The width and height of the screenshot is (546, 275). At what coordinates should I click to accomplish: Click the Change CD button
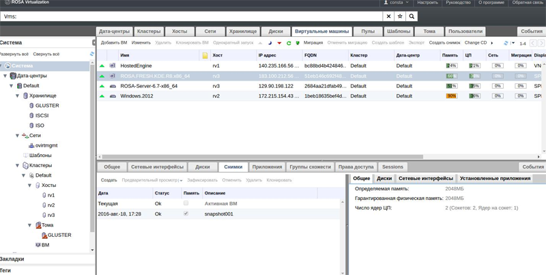pos(476,43)
